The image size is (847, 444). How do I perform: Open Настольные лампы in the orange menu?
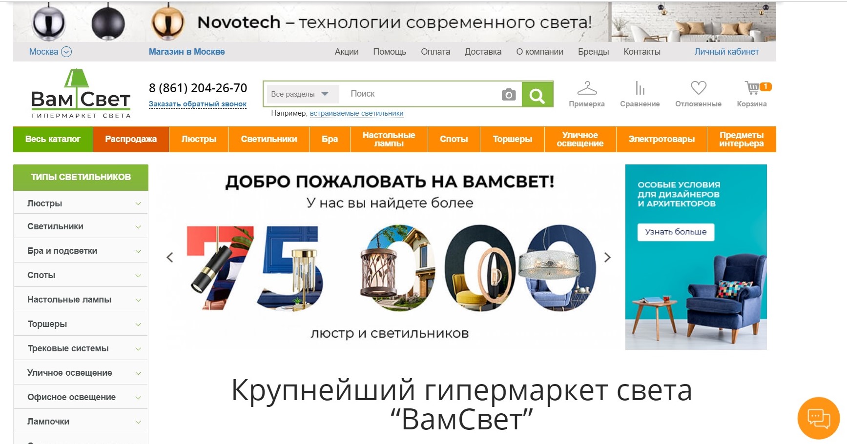389,139
